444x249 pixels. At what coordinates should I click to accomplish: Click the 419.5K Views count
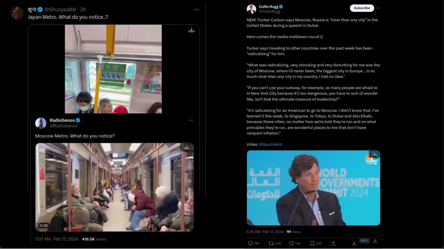94,239
